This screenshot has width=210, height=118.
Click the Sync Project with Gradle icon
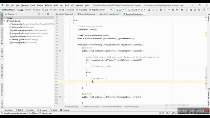(x=191, y=10)
